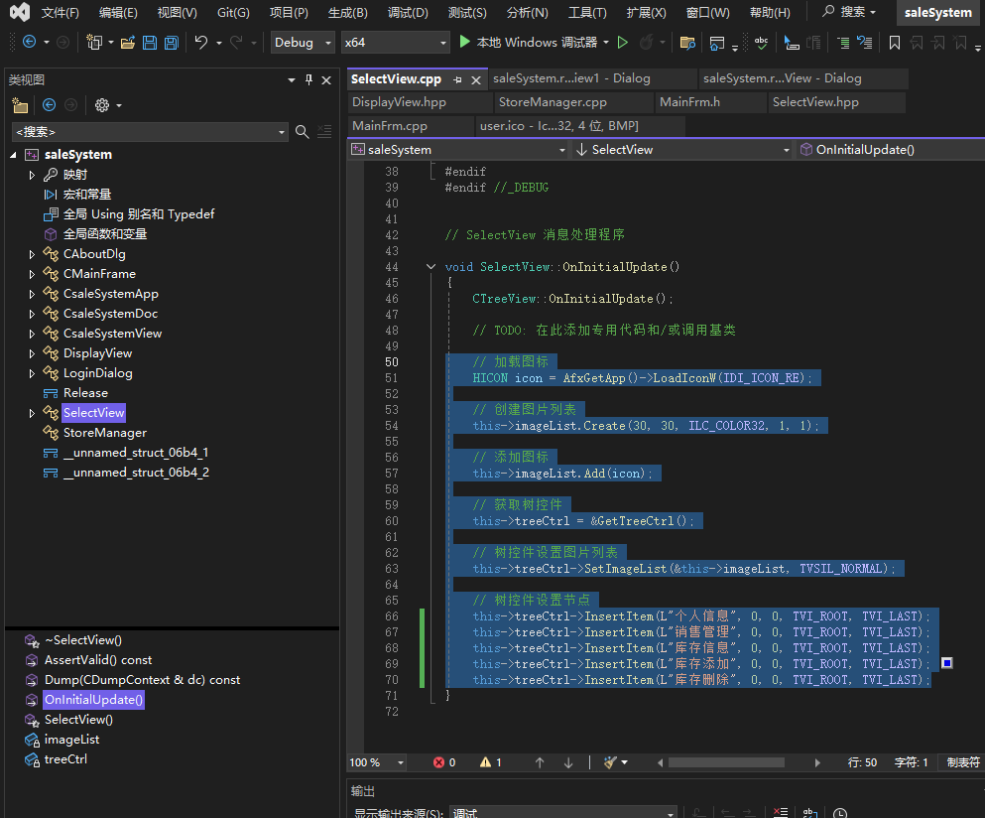Click the warning count triangle icon
The height and width of the screenshot is (818, 985).
[485, 762]
